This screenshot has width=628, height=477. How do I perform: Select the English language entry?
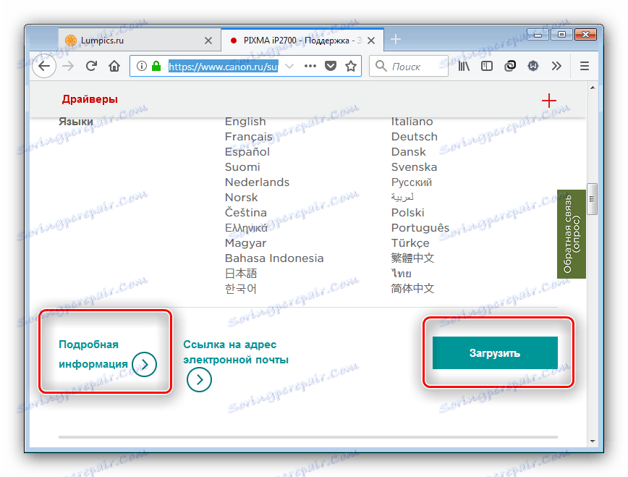[x=245, y=122]
